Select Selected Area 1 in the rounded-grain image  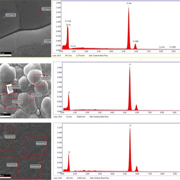click(17, 102)
